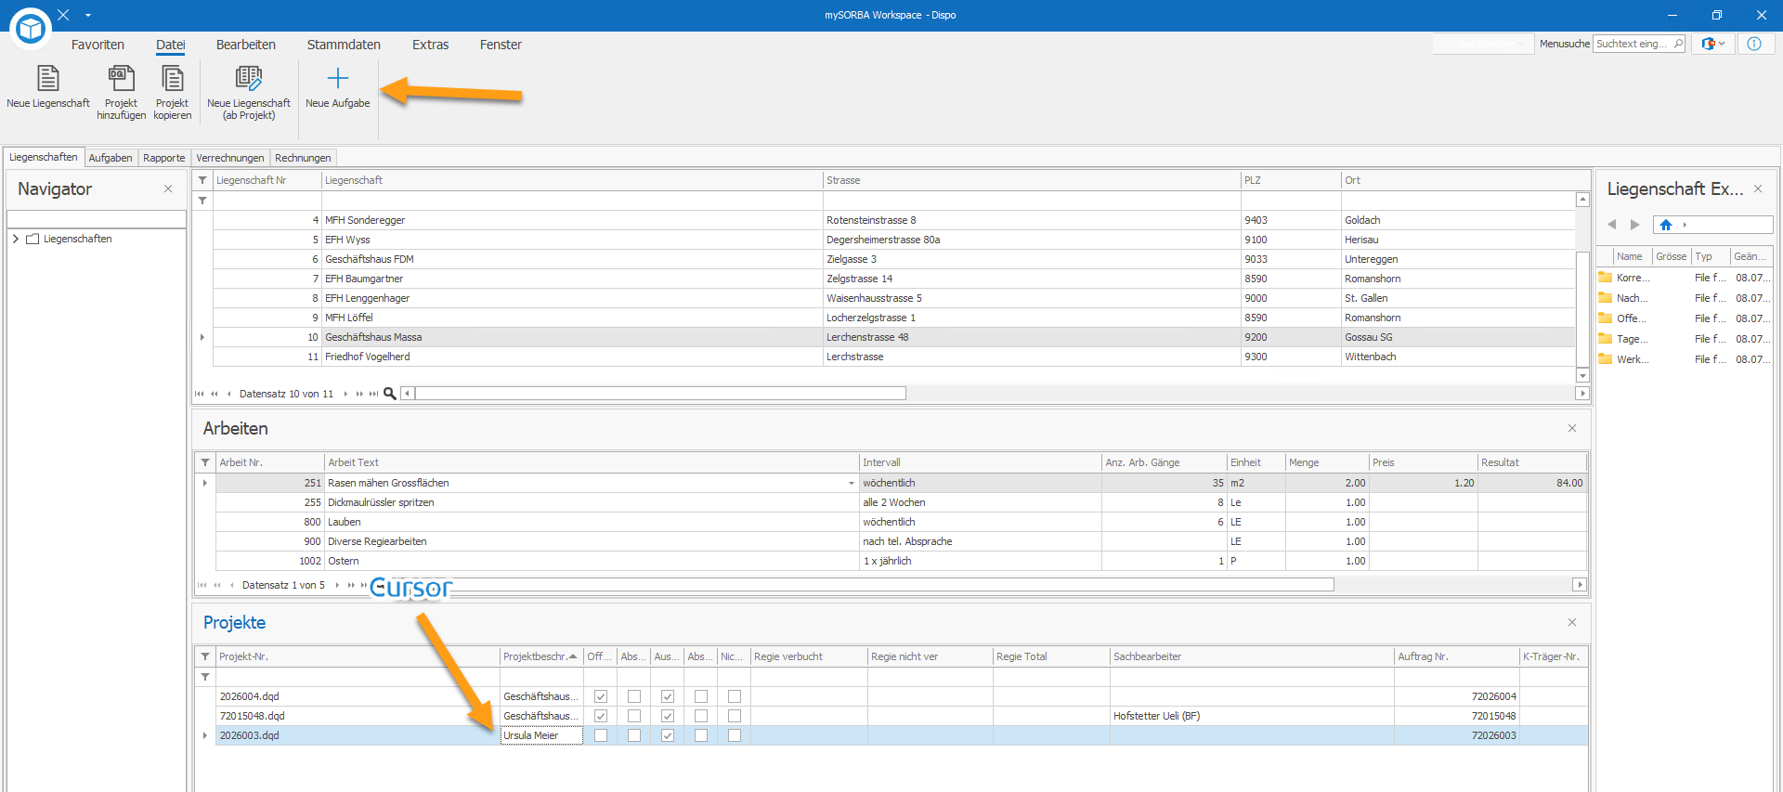Click the Projekt hinzufügen icon

point(121,78)
